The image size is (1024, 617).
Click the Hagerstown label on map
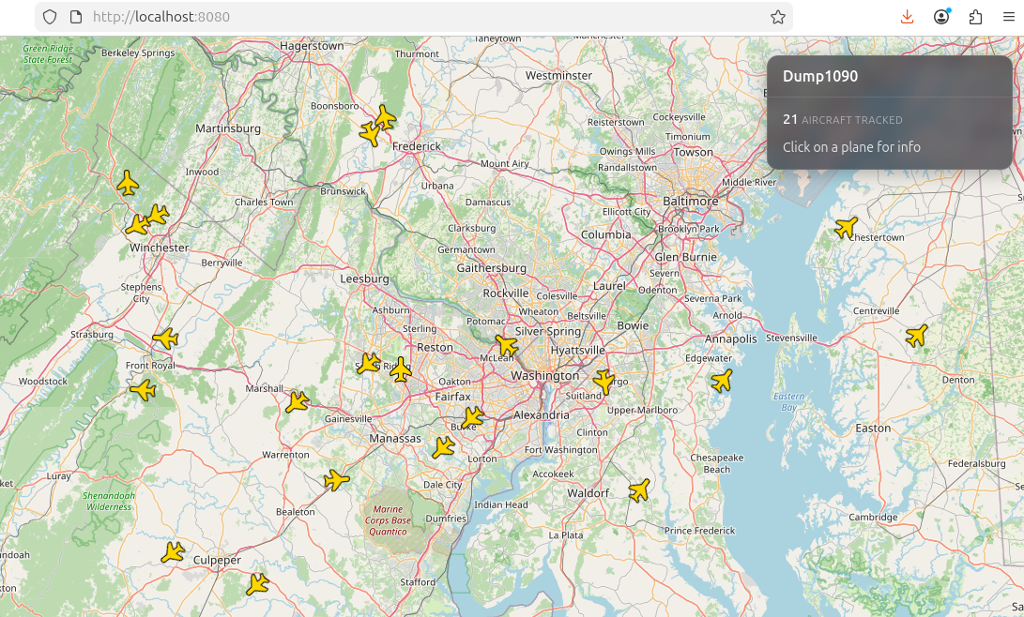click(312, 46)
